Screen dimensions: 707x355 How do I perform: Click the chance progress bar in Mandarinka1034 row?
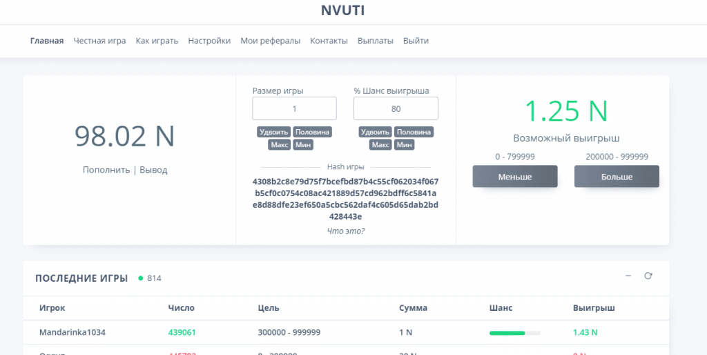pyautogui.click(x=515, y=333)
